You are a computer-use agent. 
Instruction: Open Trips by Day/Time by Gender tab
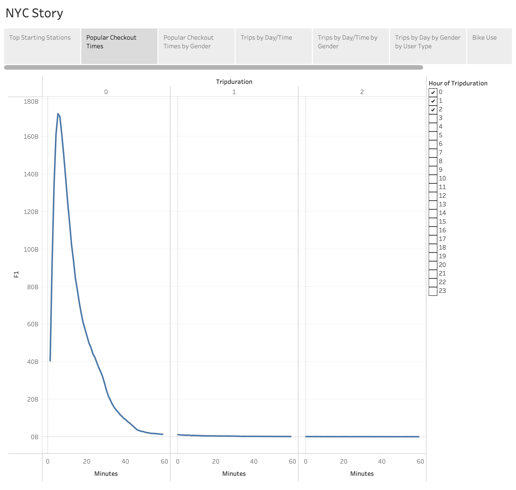pyautogui.click(x=350, y=46)
